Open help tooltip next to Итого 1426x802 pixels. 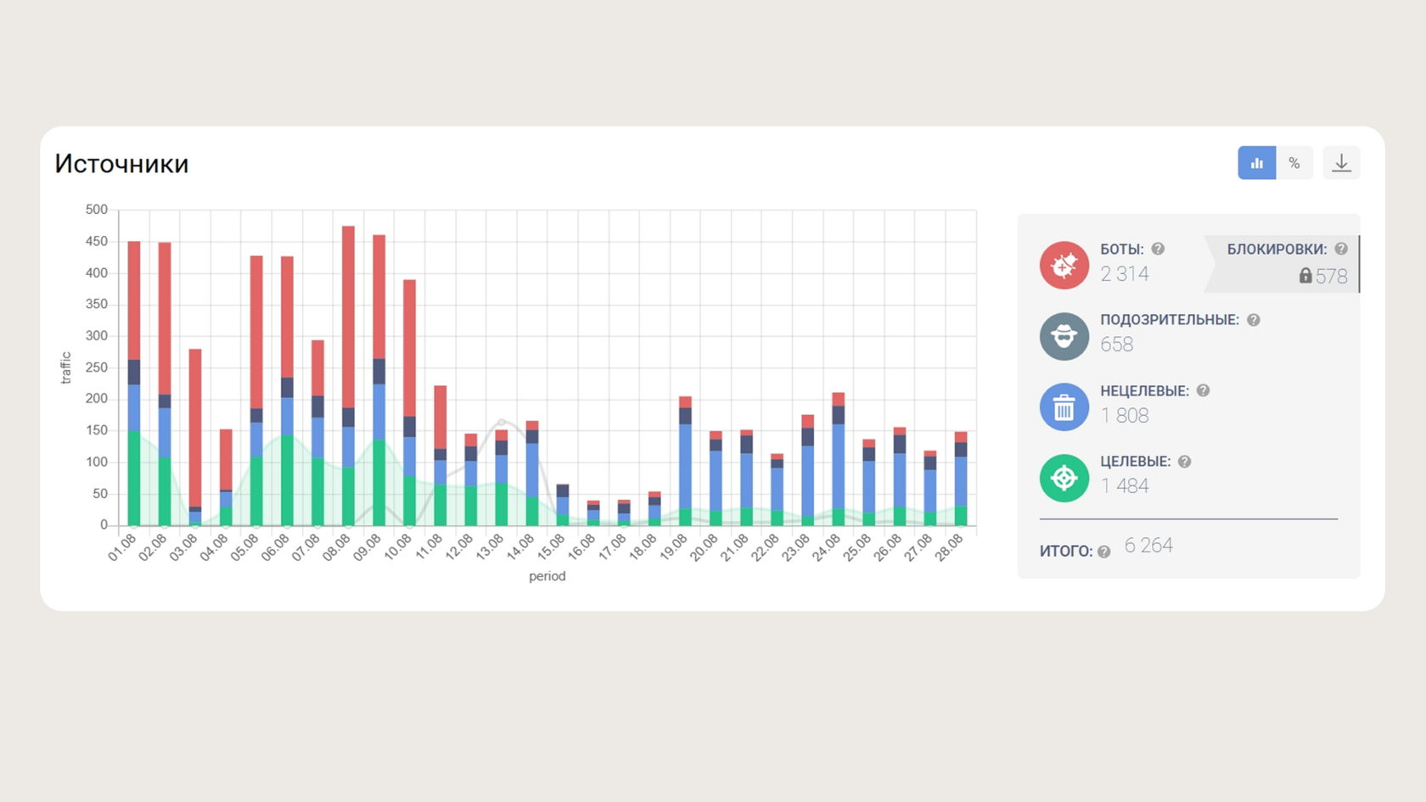(1103, 552)
